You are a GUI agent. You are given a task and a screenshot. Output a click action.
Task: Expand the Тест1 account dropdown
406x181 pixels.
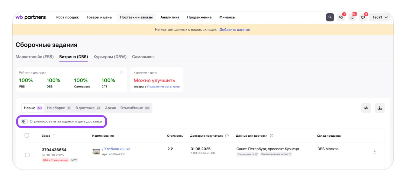(380, 17)
